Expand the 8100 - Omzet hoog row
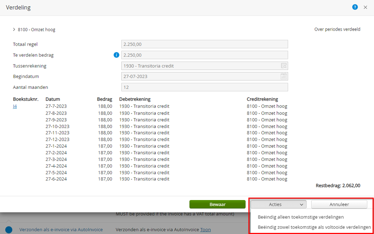The width and height of the screenshot is (374, 234). (x=14, y=29)
